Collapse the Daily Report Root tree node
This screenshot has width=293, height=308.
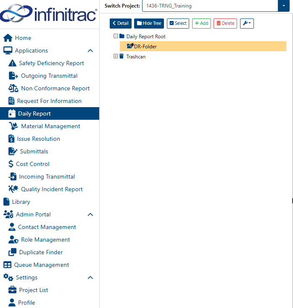(116, 36)
